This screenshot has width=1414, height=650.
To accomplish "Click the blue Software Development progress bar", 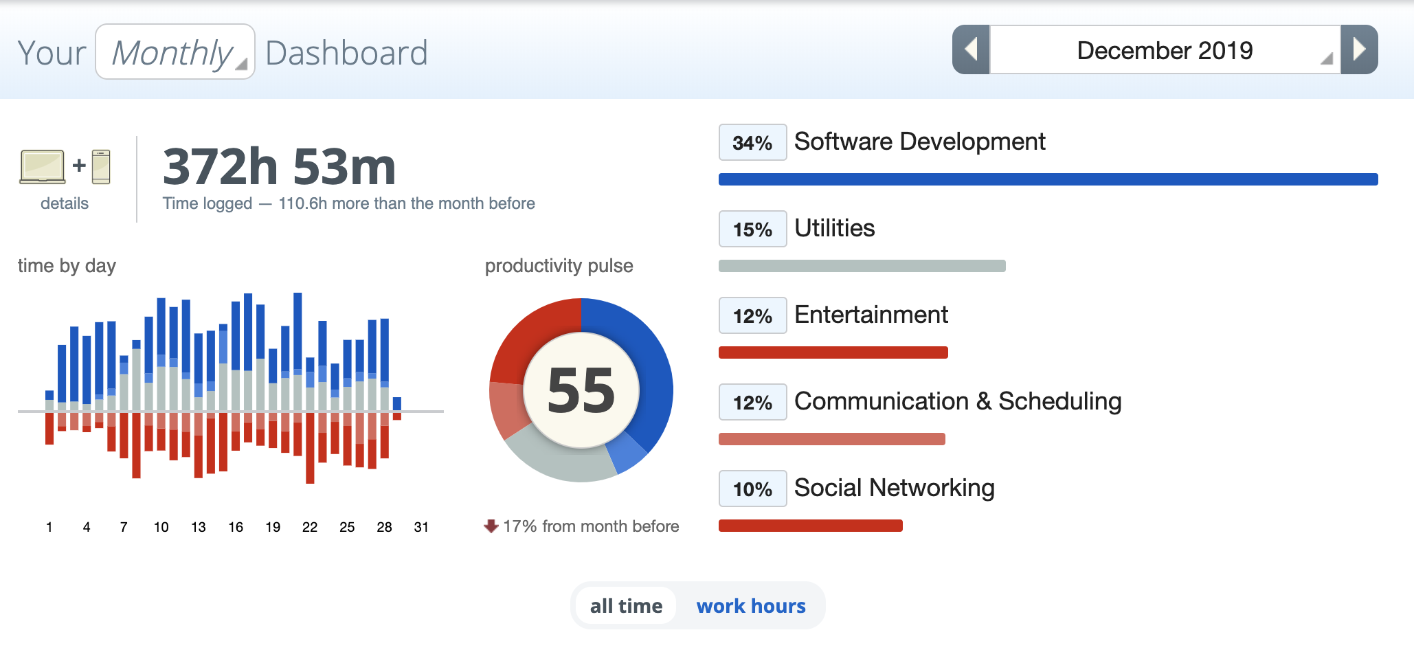I will (1048, 179).
